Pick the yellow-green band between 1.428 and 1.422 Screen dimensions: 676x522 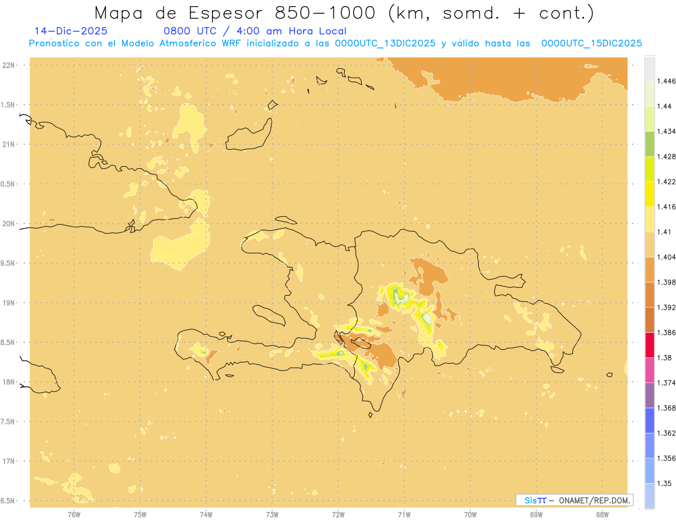click(650, 169)
